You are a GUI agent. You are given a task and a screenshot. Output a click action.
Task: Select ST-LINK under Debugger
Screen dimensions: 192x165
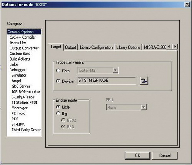pyautogui.click(x=18, y=124)
